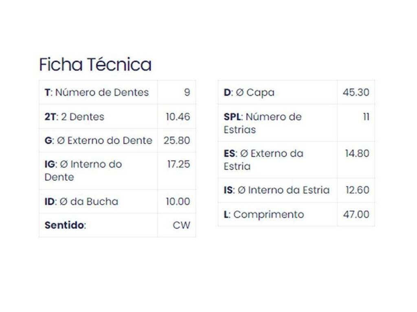The width and height of the screenshot is (417, 312).
Task: Click the 25.80 value cell
Action: pos(177,140)
